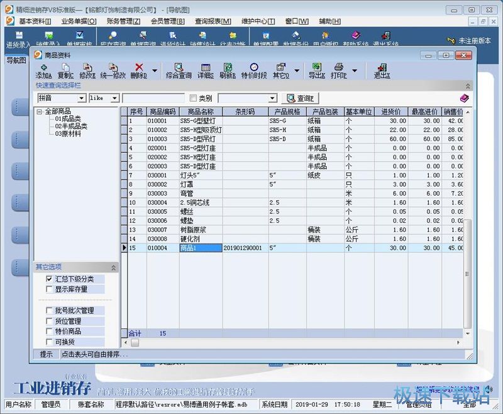503x414 pixels.
Task: Open the dropdown arrow next to 删除D
Action: point(155,70)
